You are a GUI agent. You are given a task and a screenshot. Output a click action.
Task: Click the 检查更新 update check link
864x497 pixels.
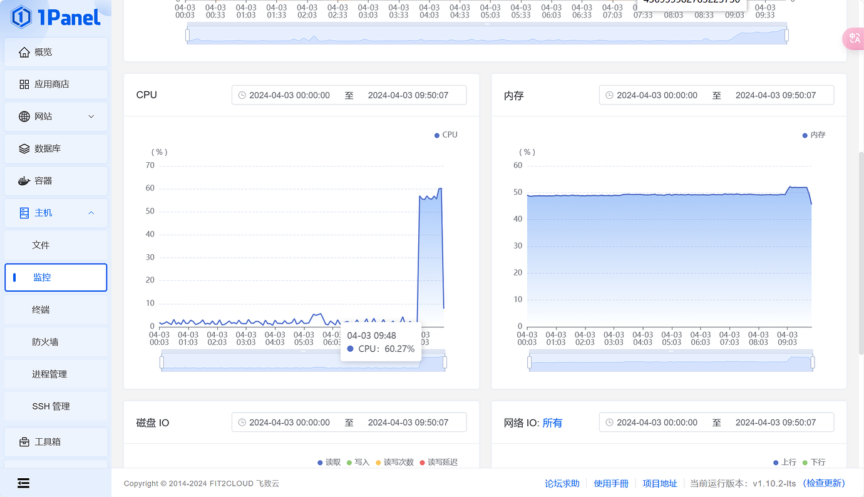[823, 483]
